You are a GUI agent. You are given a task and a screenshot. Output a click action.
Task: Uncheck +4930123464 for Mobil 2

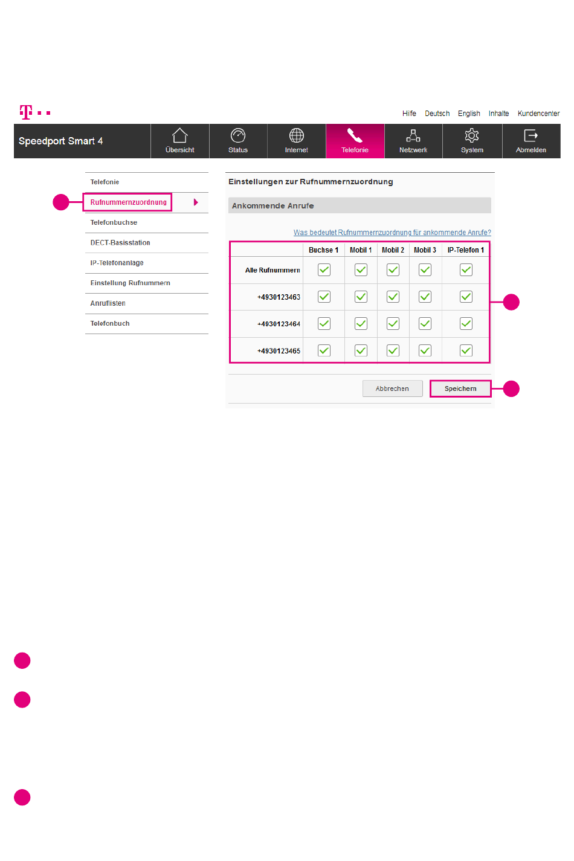(393, 324)
